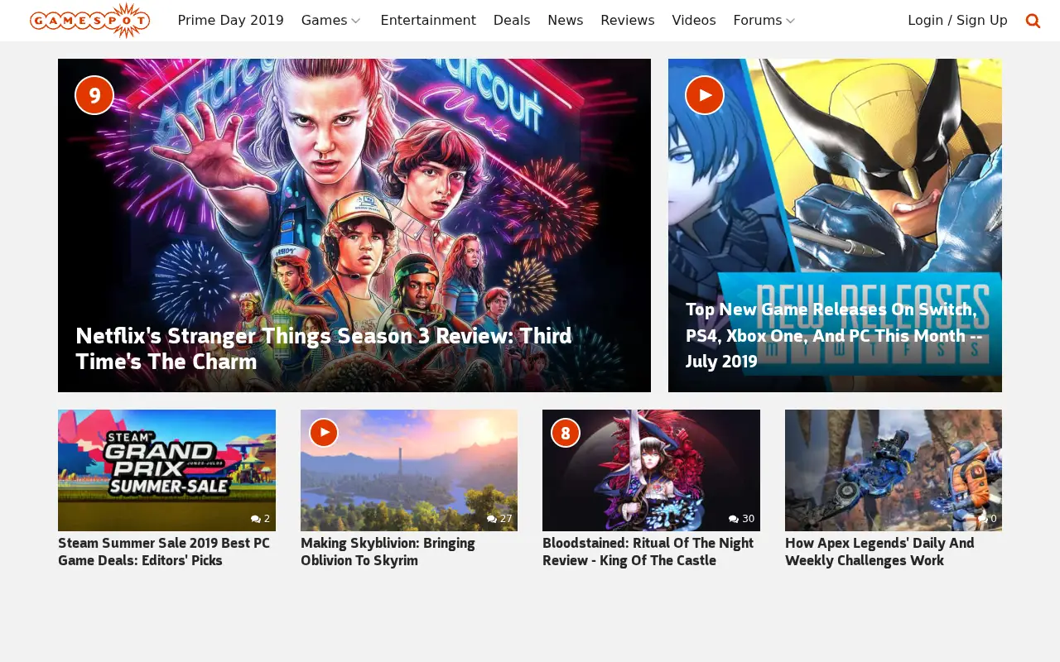Play the New Releases video via play badge
The width and height of the screenshot is (1060, 662).
[705, 95]
